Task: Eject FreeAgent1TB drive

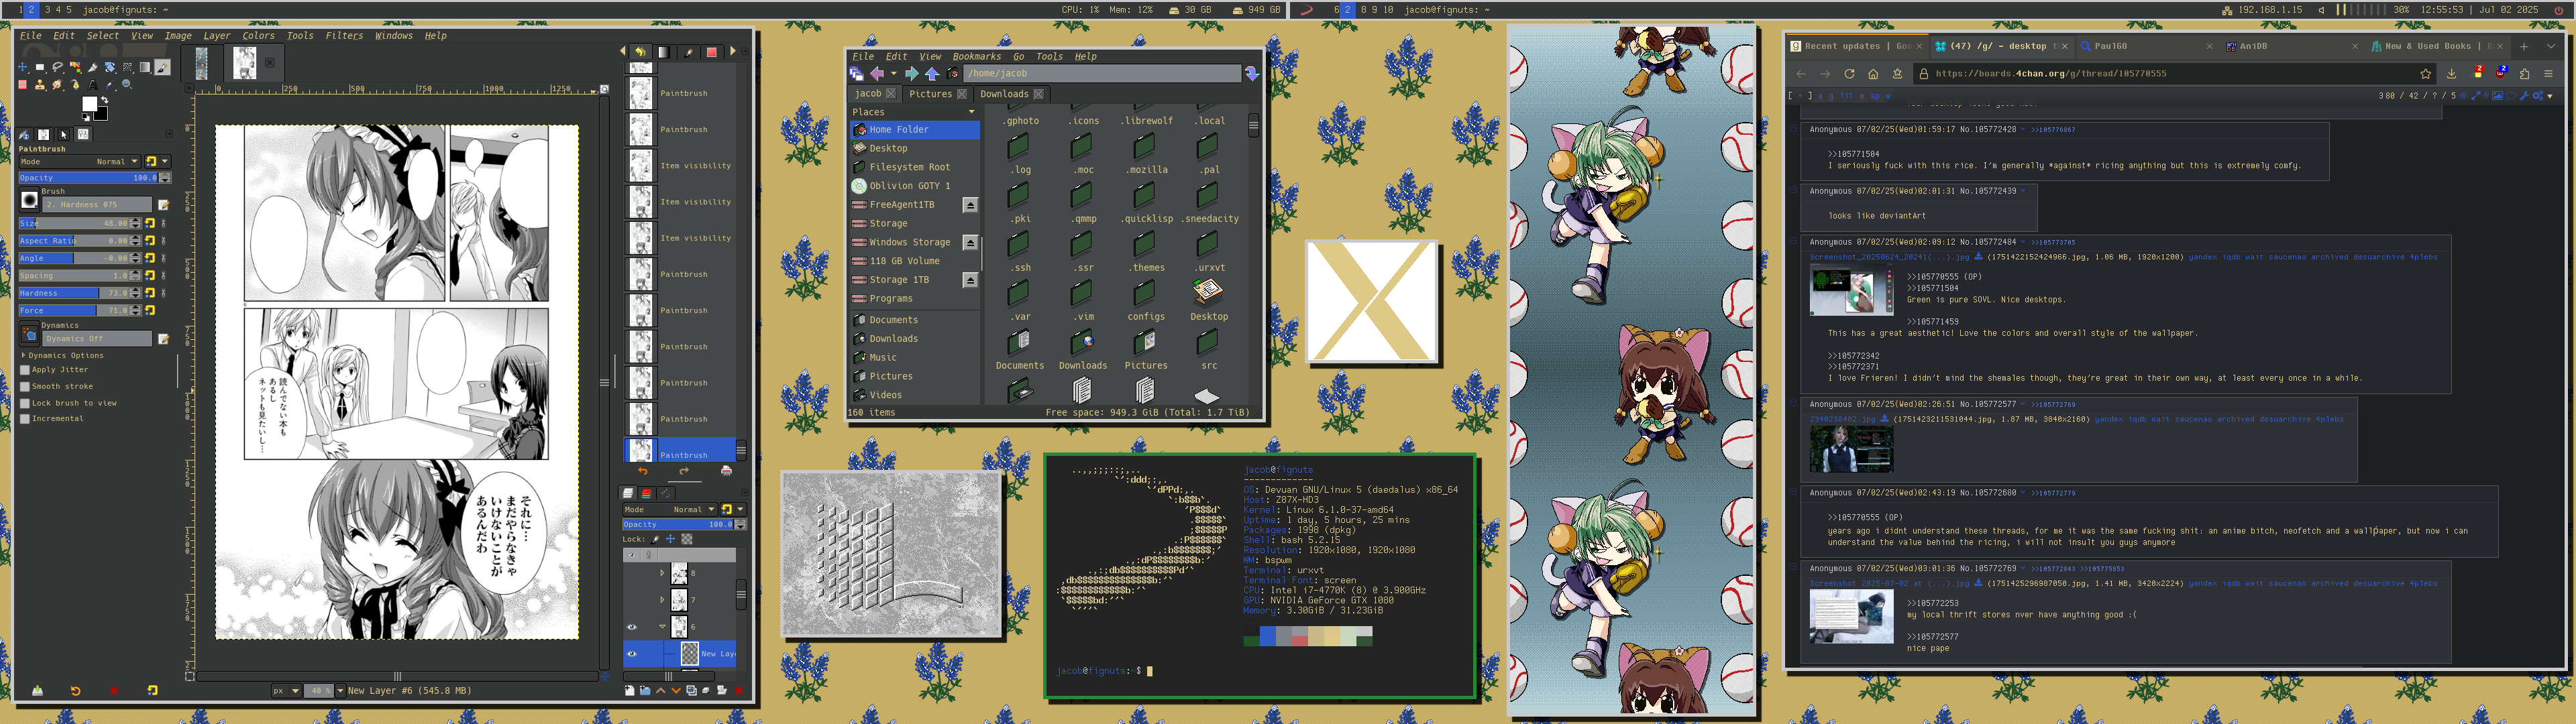Action: (970, 205)
